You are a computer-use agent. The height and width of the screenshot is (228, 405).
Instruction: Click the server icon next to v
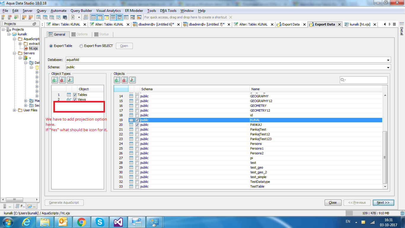(x=25, y=58)
